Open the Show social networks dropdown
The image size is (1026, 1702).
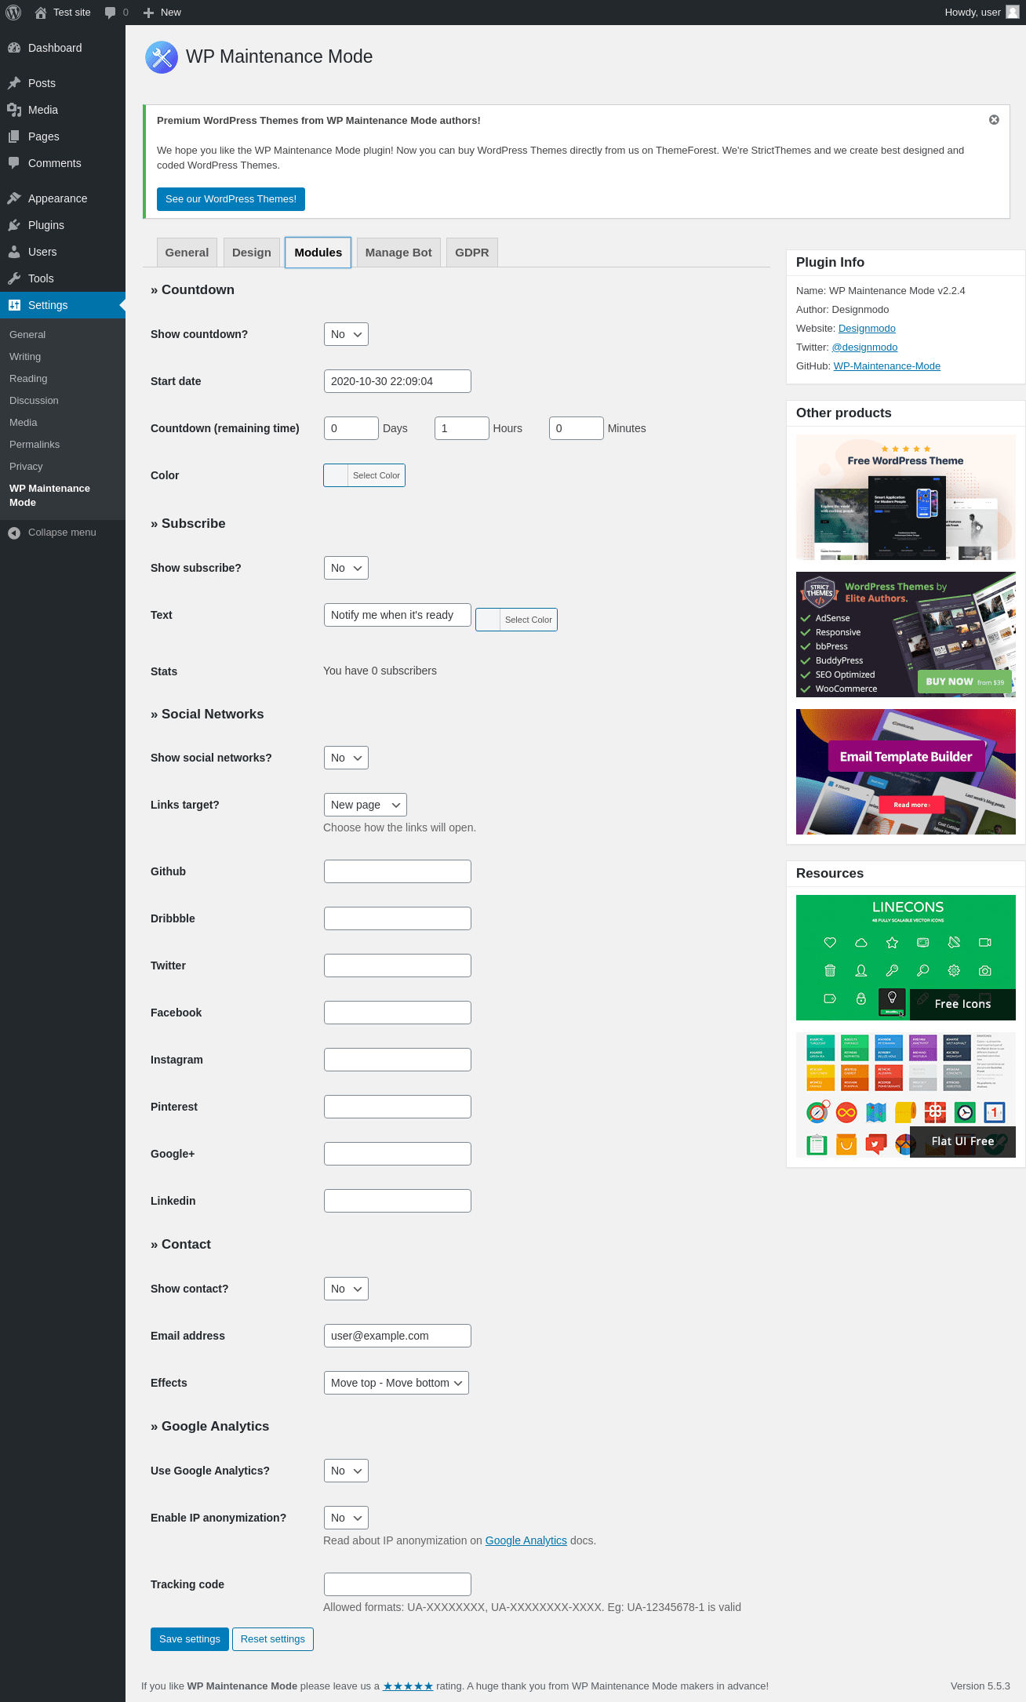click(346, 758)
